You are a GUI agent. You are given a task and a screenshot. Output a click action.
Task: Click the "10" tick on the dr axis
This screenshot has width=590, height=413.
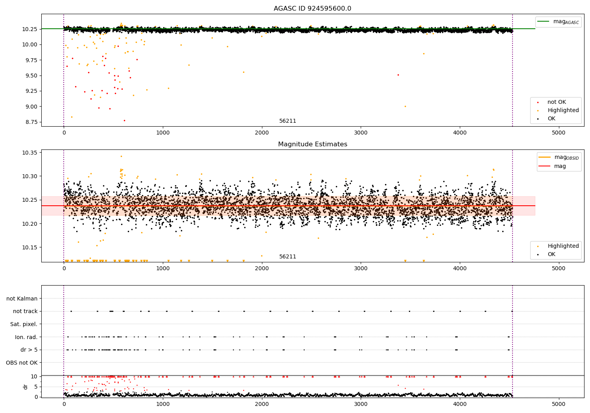click(34, 376)
